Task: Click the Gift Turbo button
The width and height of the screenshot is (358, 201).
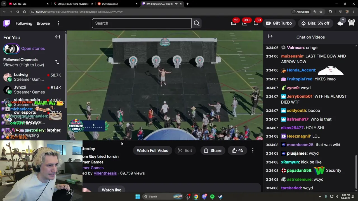Action: (279, 23)
